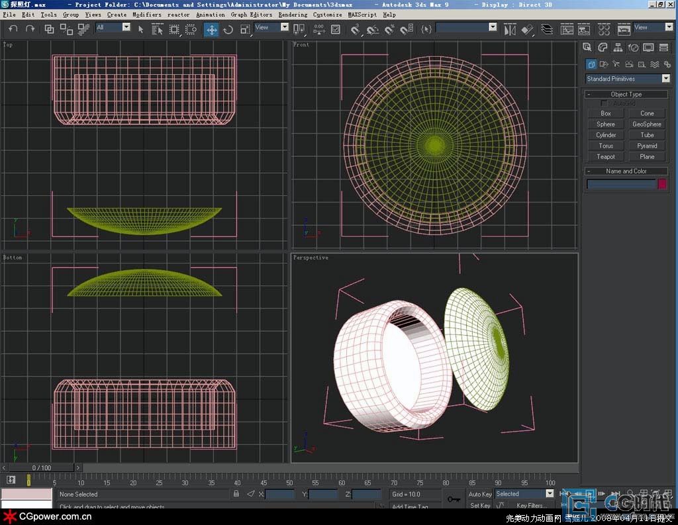Open the Standard Primitives category dropdown
This screenshot has height=525, width=678.
665,78
